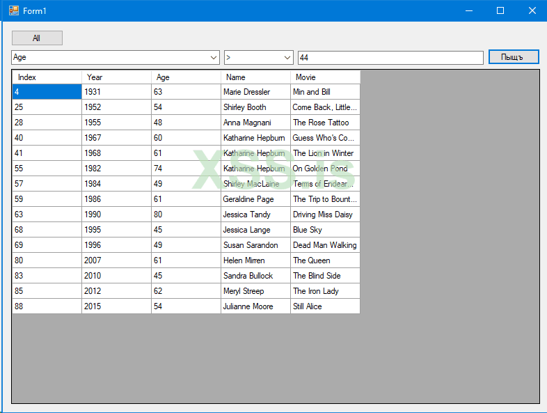Click year cell 1931
Screen dimensions: 547x413
(x=116, y=92)
